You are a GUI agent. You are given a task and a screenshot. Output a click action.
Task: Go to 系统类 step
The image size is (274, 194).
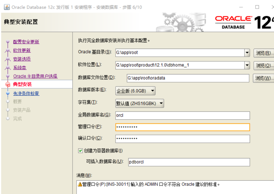pos(20,67)
